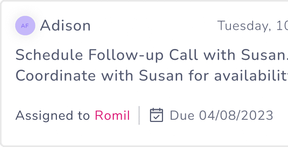Click the word Schedule in the title
The width and height of the screenshot is (288, 147).
[49, 55]
